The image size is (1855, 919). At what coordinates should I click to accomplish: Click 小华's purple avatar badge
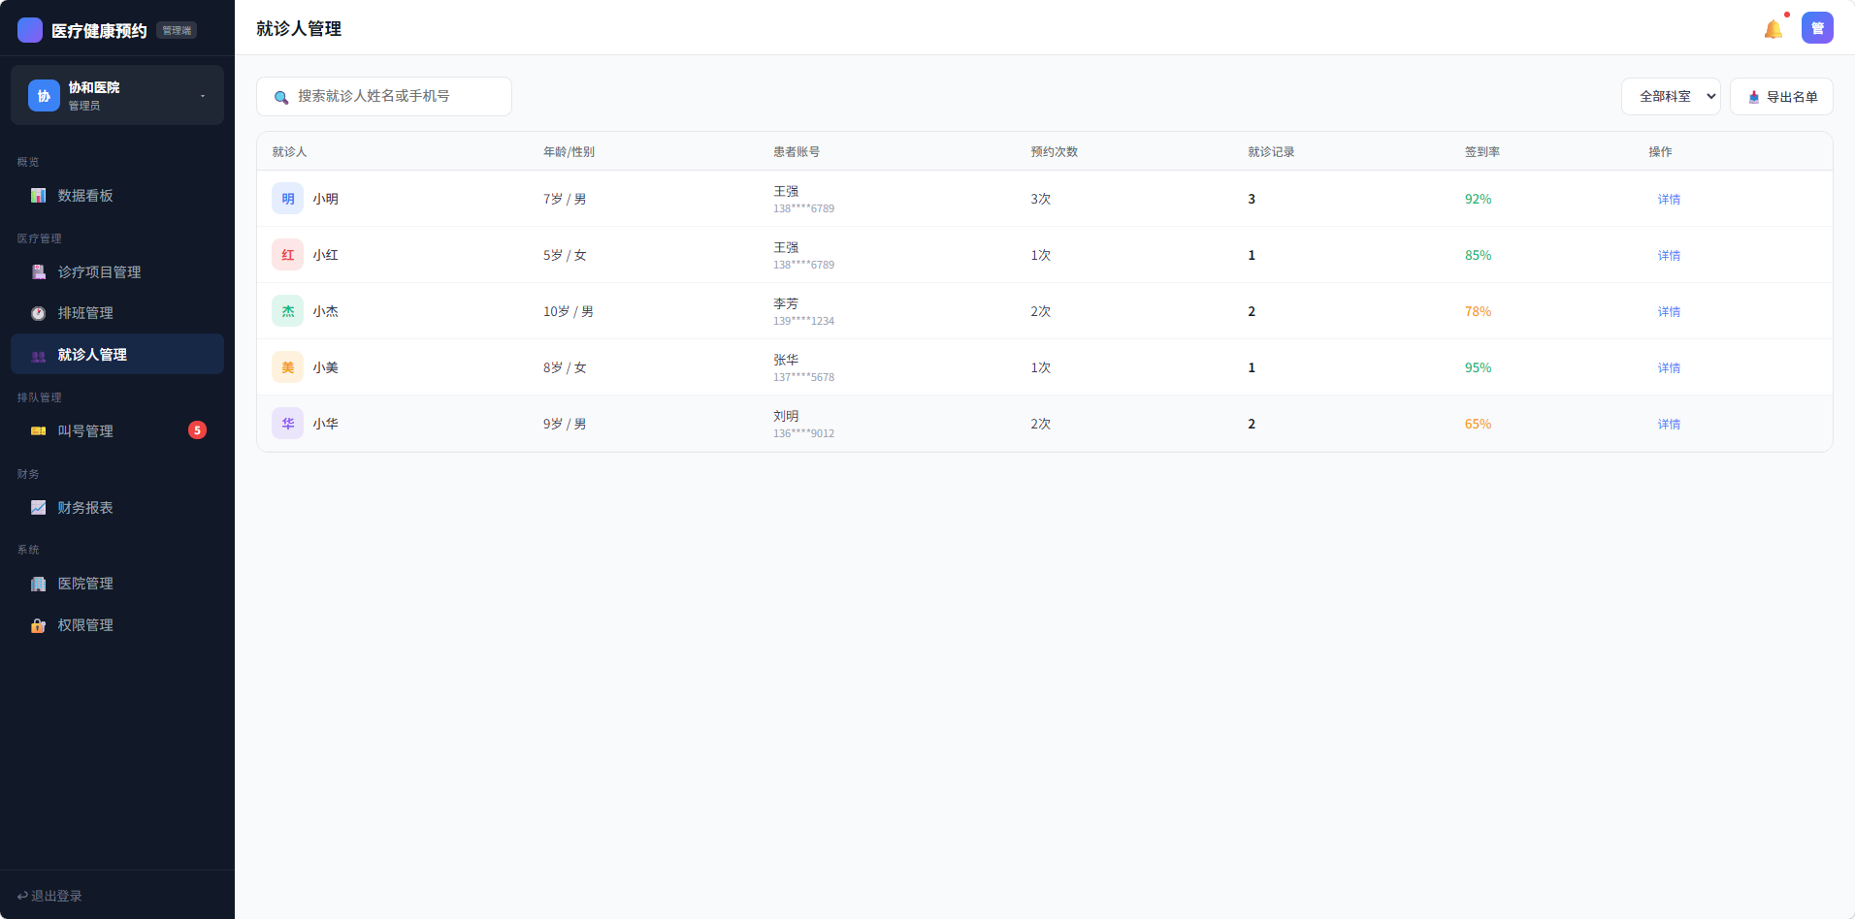point(288,424)
